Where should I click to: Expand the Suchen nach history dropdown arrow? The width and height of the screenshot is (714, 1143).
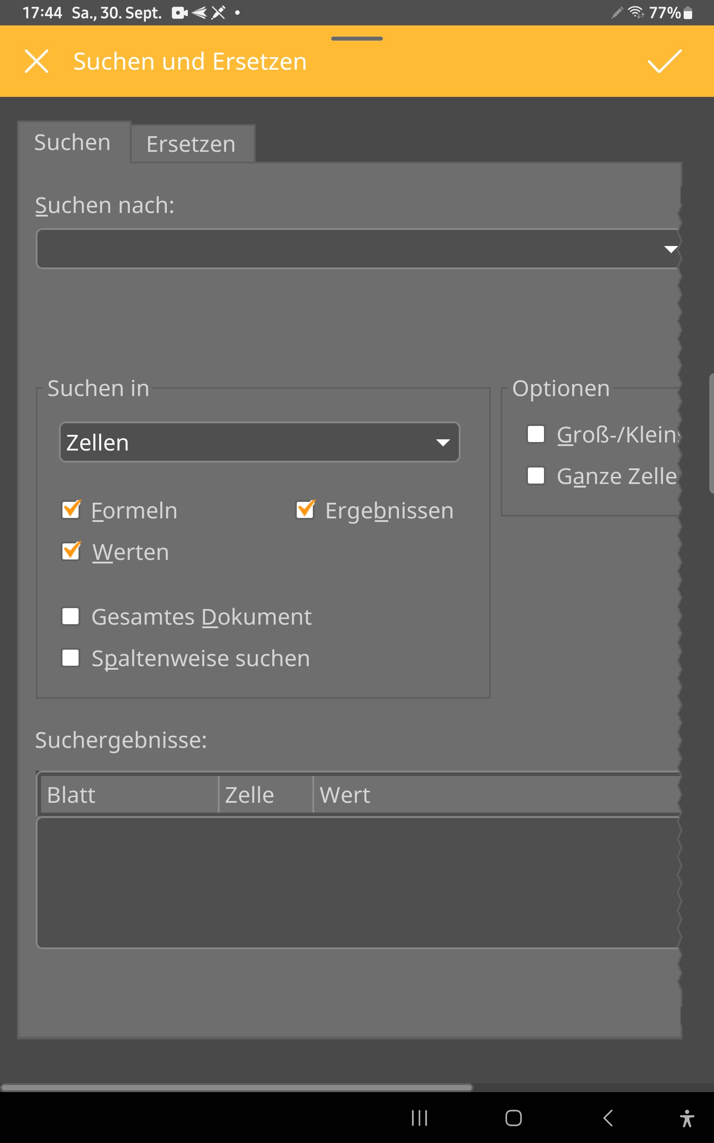click(670, 249)
